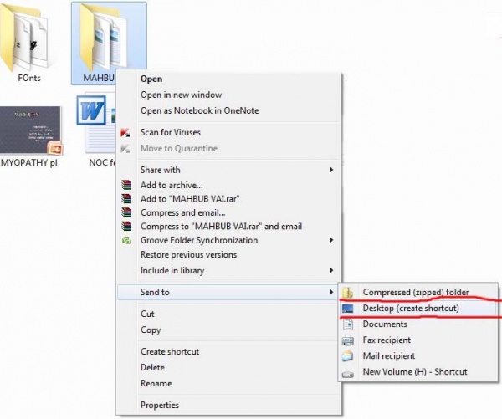Select Compress to "MAHBUB VAI.rar" and email
502x419 pixels.
click(x=228, y=227)
